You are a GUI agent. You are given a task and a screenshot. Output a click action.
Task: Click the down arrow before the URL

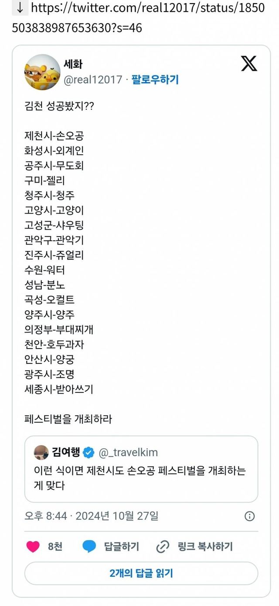point(19,8)
